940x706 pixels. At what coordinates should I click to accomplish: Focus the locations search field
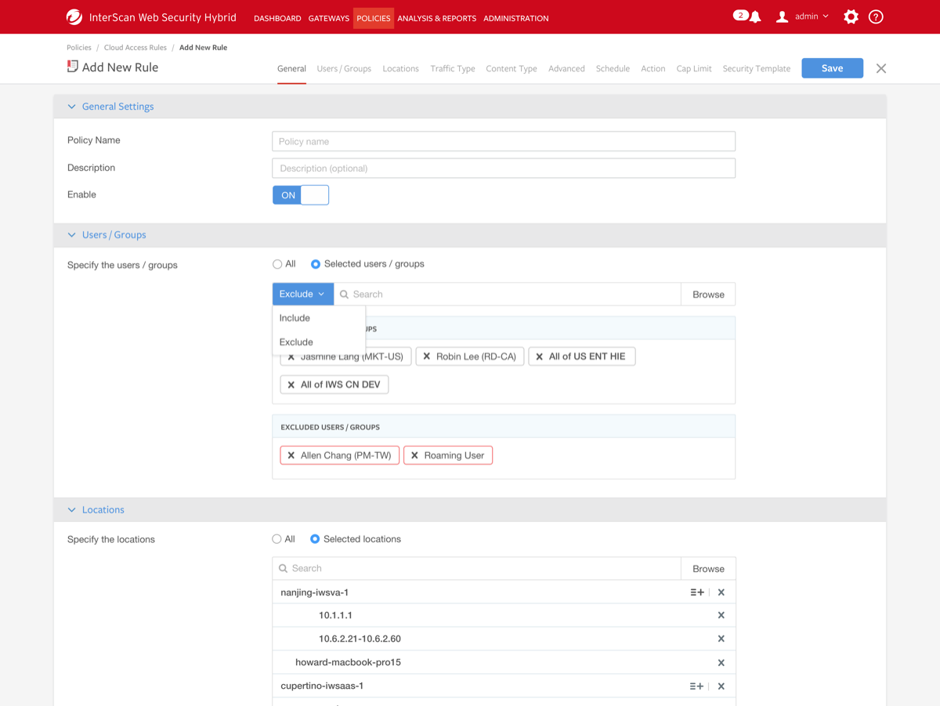pos(477,569)
